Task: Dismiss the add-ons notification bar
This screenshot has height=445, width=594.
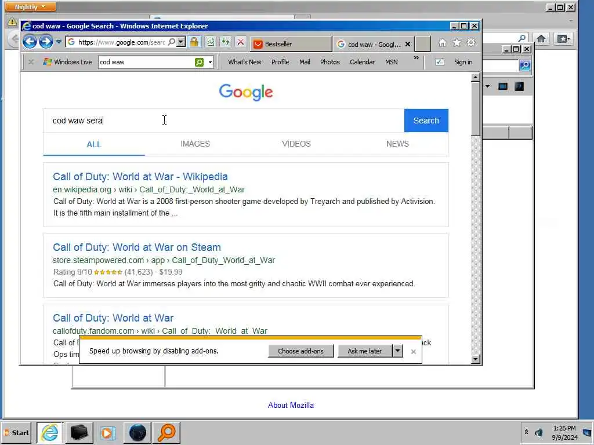Action: [x=413, y=352]
